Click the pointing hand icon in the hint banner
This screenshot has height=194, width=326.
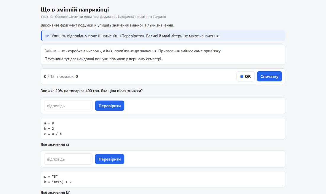pos(47,36)
